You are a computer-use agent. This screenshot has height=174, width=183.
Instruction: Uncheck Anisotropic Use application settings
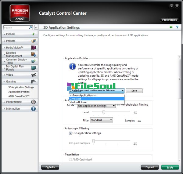pyautogui.click(x=70, y=133)
